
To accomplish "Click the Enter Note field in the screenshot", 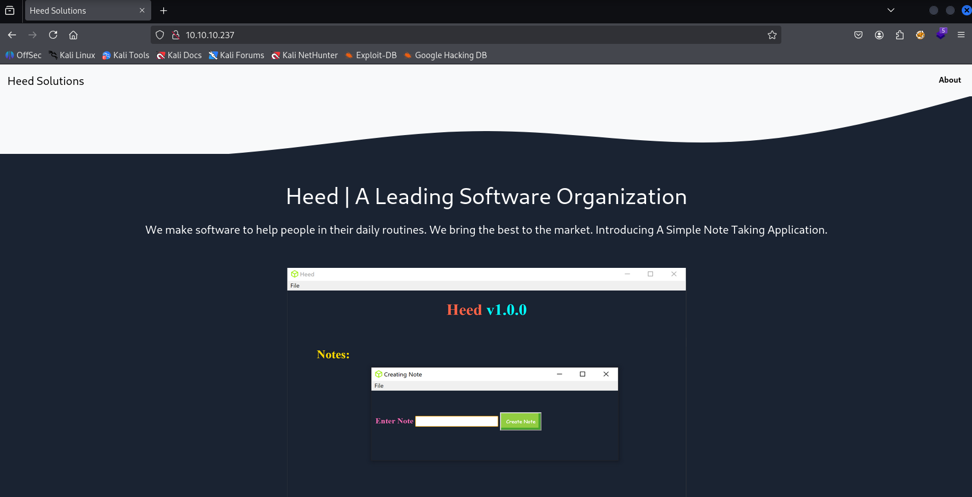I will (457, 421).
